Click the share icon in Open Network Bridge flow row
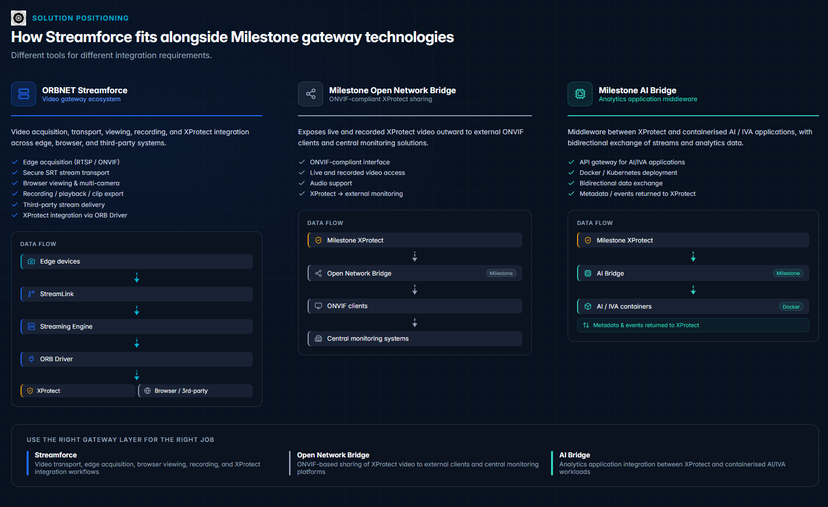Screen dimensions: 828x507 coord(318,274)
